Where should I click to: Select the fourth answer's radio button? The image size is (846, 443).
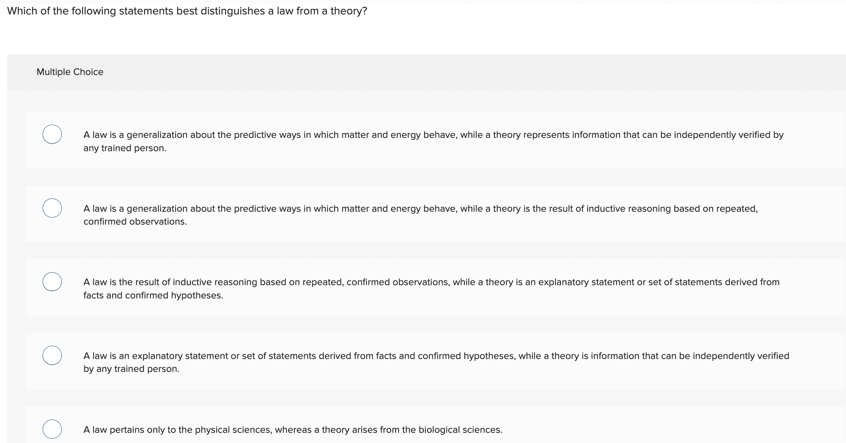tap(52, 355)
